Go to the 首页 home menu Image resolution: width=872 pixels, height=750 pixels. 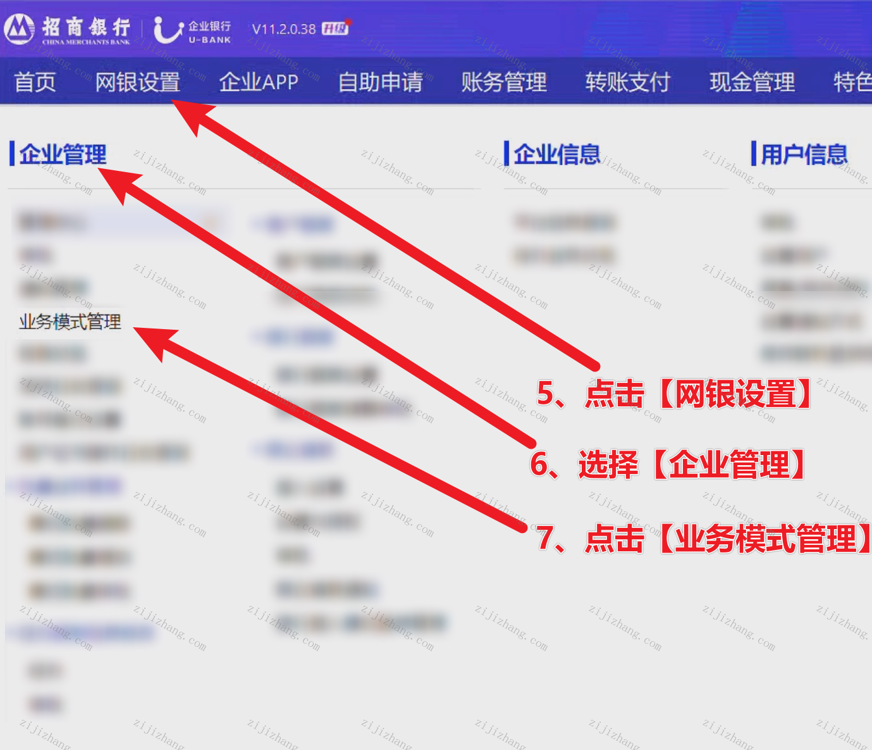35,82
